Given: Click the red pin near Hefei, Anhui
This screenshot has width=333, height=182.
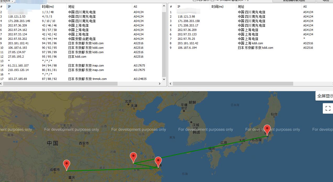Looking at the screenshot, I should click(134, 157).
